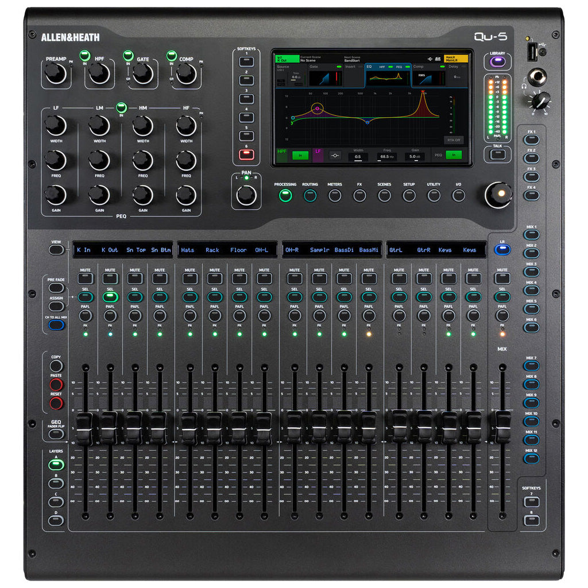Trigger red-lit SoftKey 6
Screen dimensions: 588x588
pos(246,154)
